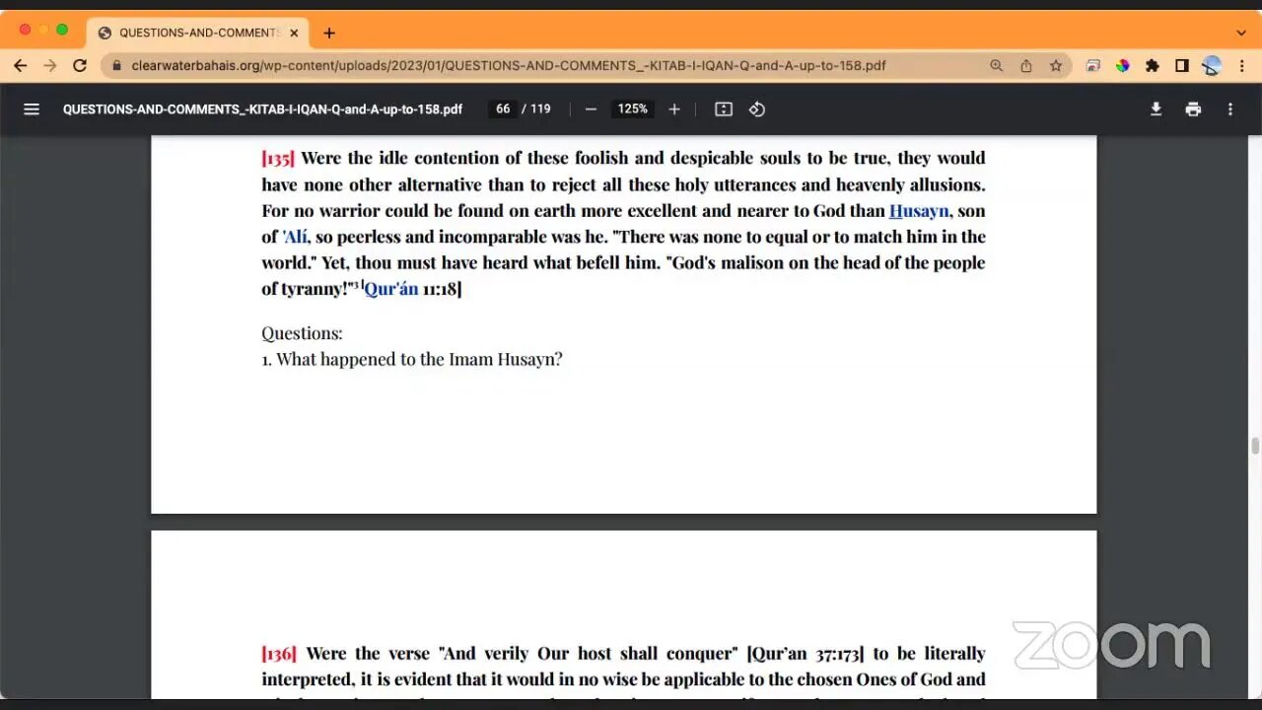Click the 125% zoom level field
The width and height of the screenshot is (1262, 710).
(633, 109)
